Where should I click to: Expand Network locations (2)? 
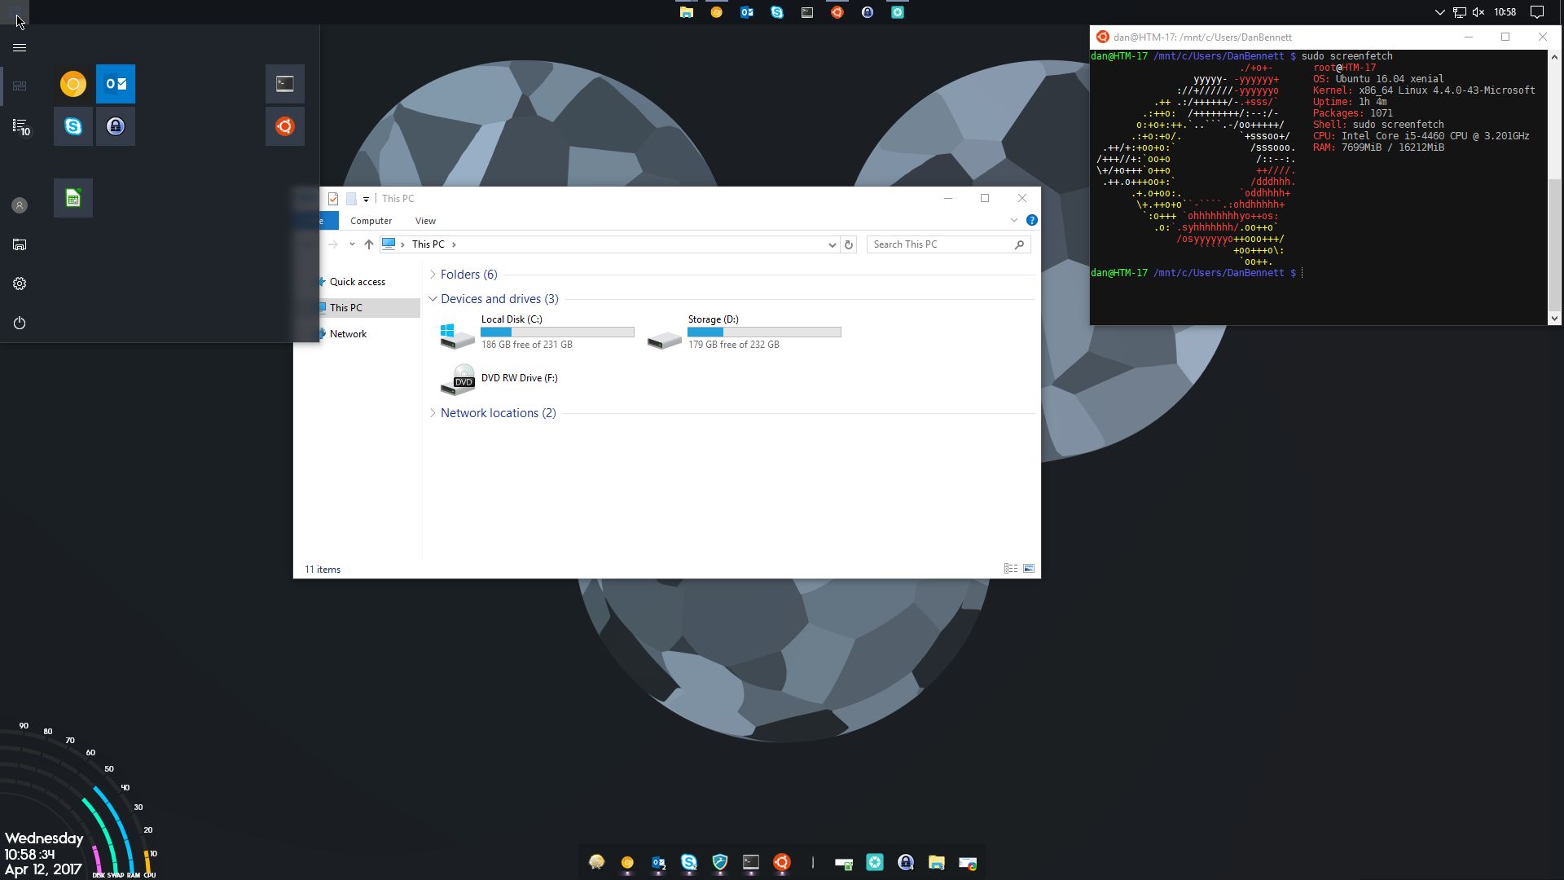pos(433,413)
